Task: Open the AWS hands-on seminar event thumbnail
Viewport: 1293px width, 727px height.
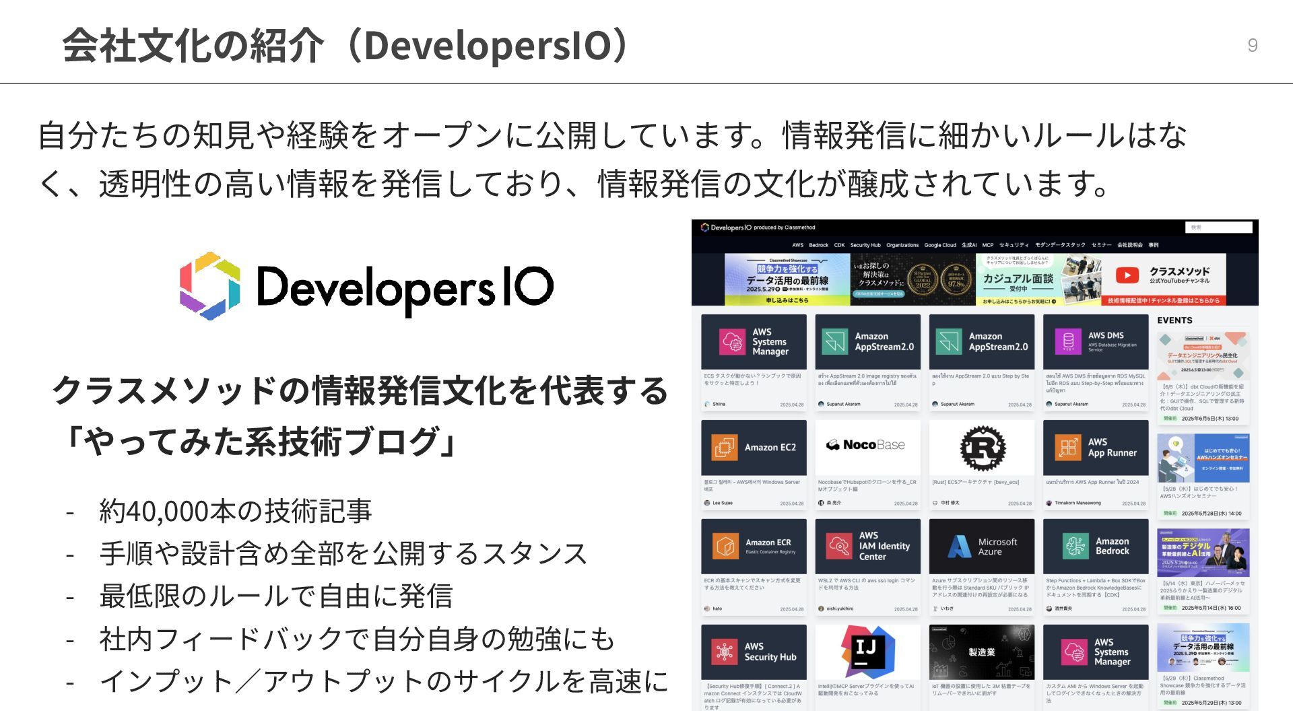Action: (x=1203, y=458)
